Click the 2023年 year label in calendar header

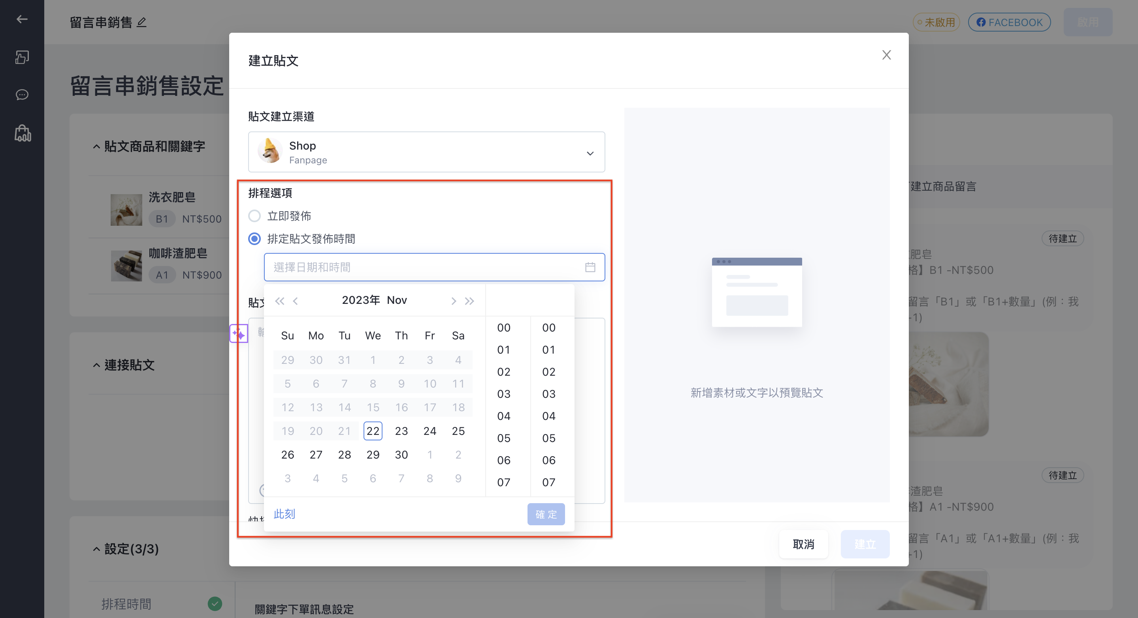point(360,300)
